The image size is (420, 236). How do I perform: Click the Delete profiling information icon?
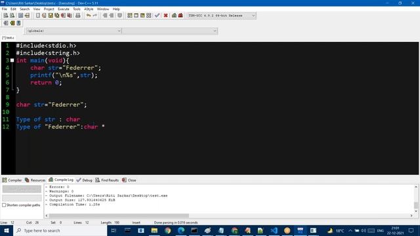pyautogui.click(x=180, y=16)
